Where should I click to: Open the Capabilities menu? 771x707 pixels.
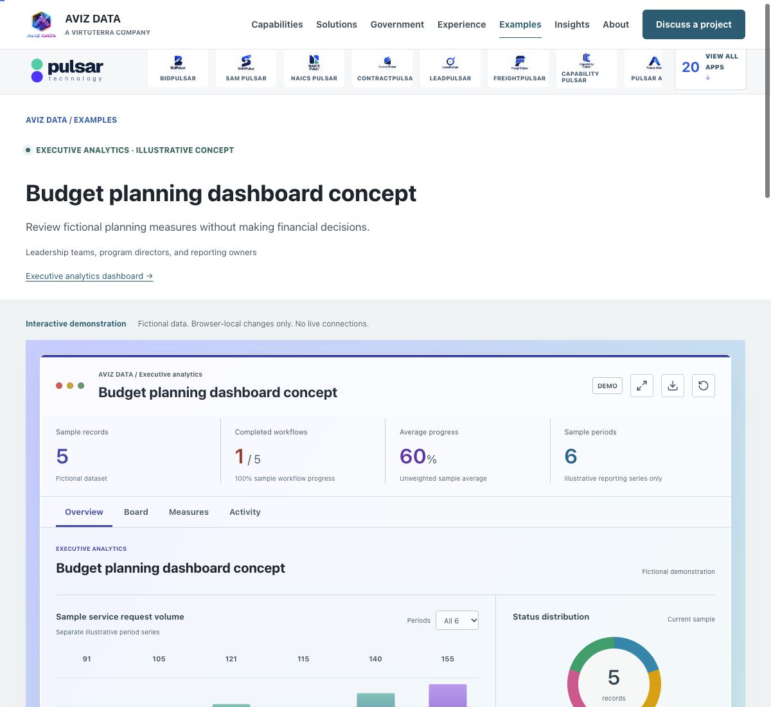(277, 24)
